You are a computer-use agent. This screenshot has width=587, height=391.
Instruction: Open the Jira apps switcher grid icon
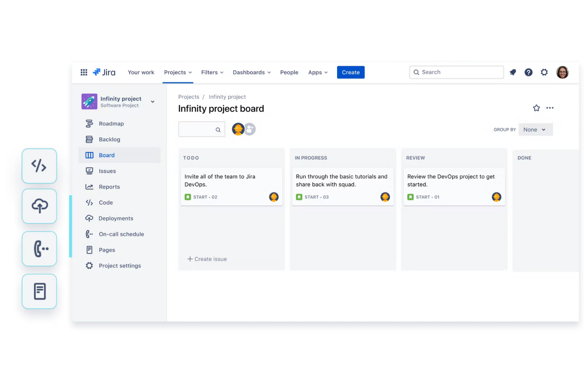(x=84, y=72)
